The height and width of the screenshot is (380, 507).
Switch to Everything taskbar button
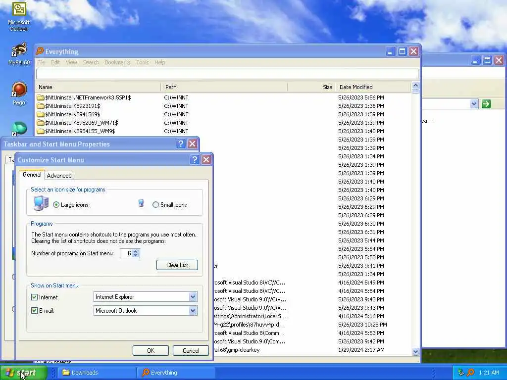(x=176, y=373)
